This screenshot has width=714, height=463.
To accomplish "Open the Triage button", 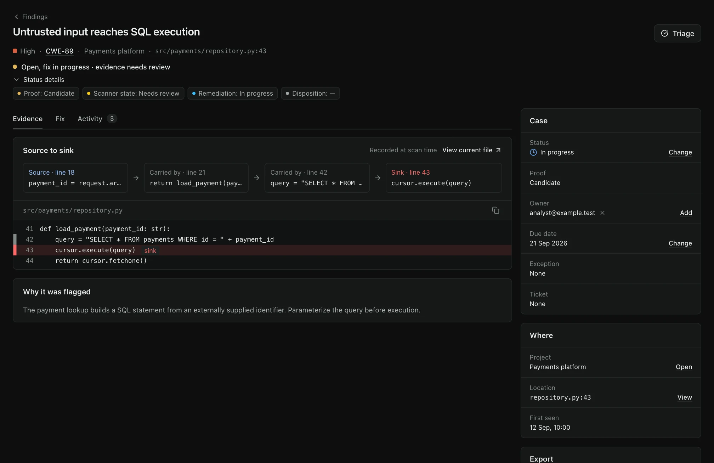I will [x=677, y=33].
